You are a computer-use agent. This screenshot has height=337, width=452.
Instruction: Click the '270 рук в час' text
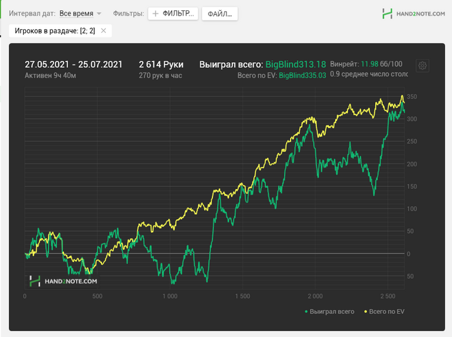[x=160, y=76]
